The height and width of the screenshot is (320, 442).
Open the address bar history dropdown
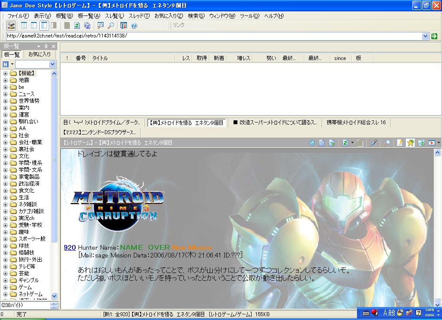425,36
